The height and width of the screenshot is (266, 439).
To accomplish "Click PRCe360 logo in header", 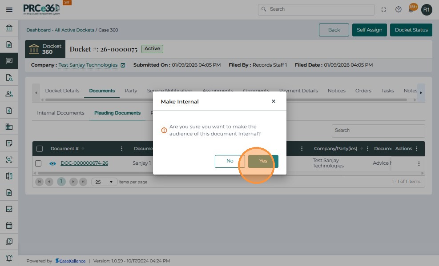I will [42, 9].
